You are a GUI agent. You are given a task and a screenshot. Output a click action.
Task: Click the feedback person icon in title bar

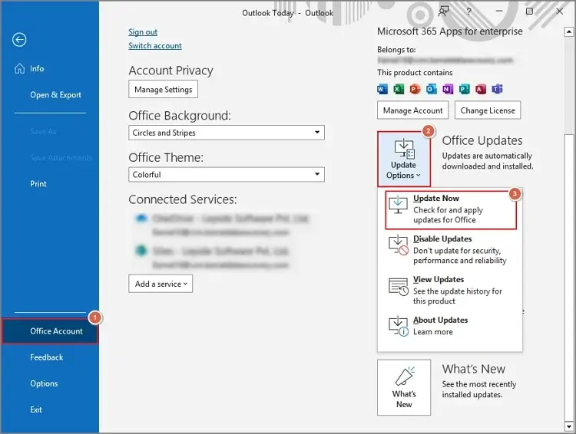click(x=444, y=12)
